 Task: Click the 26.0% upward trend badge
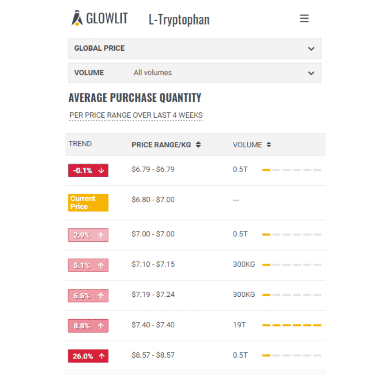88,356
